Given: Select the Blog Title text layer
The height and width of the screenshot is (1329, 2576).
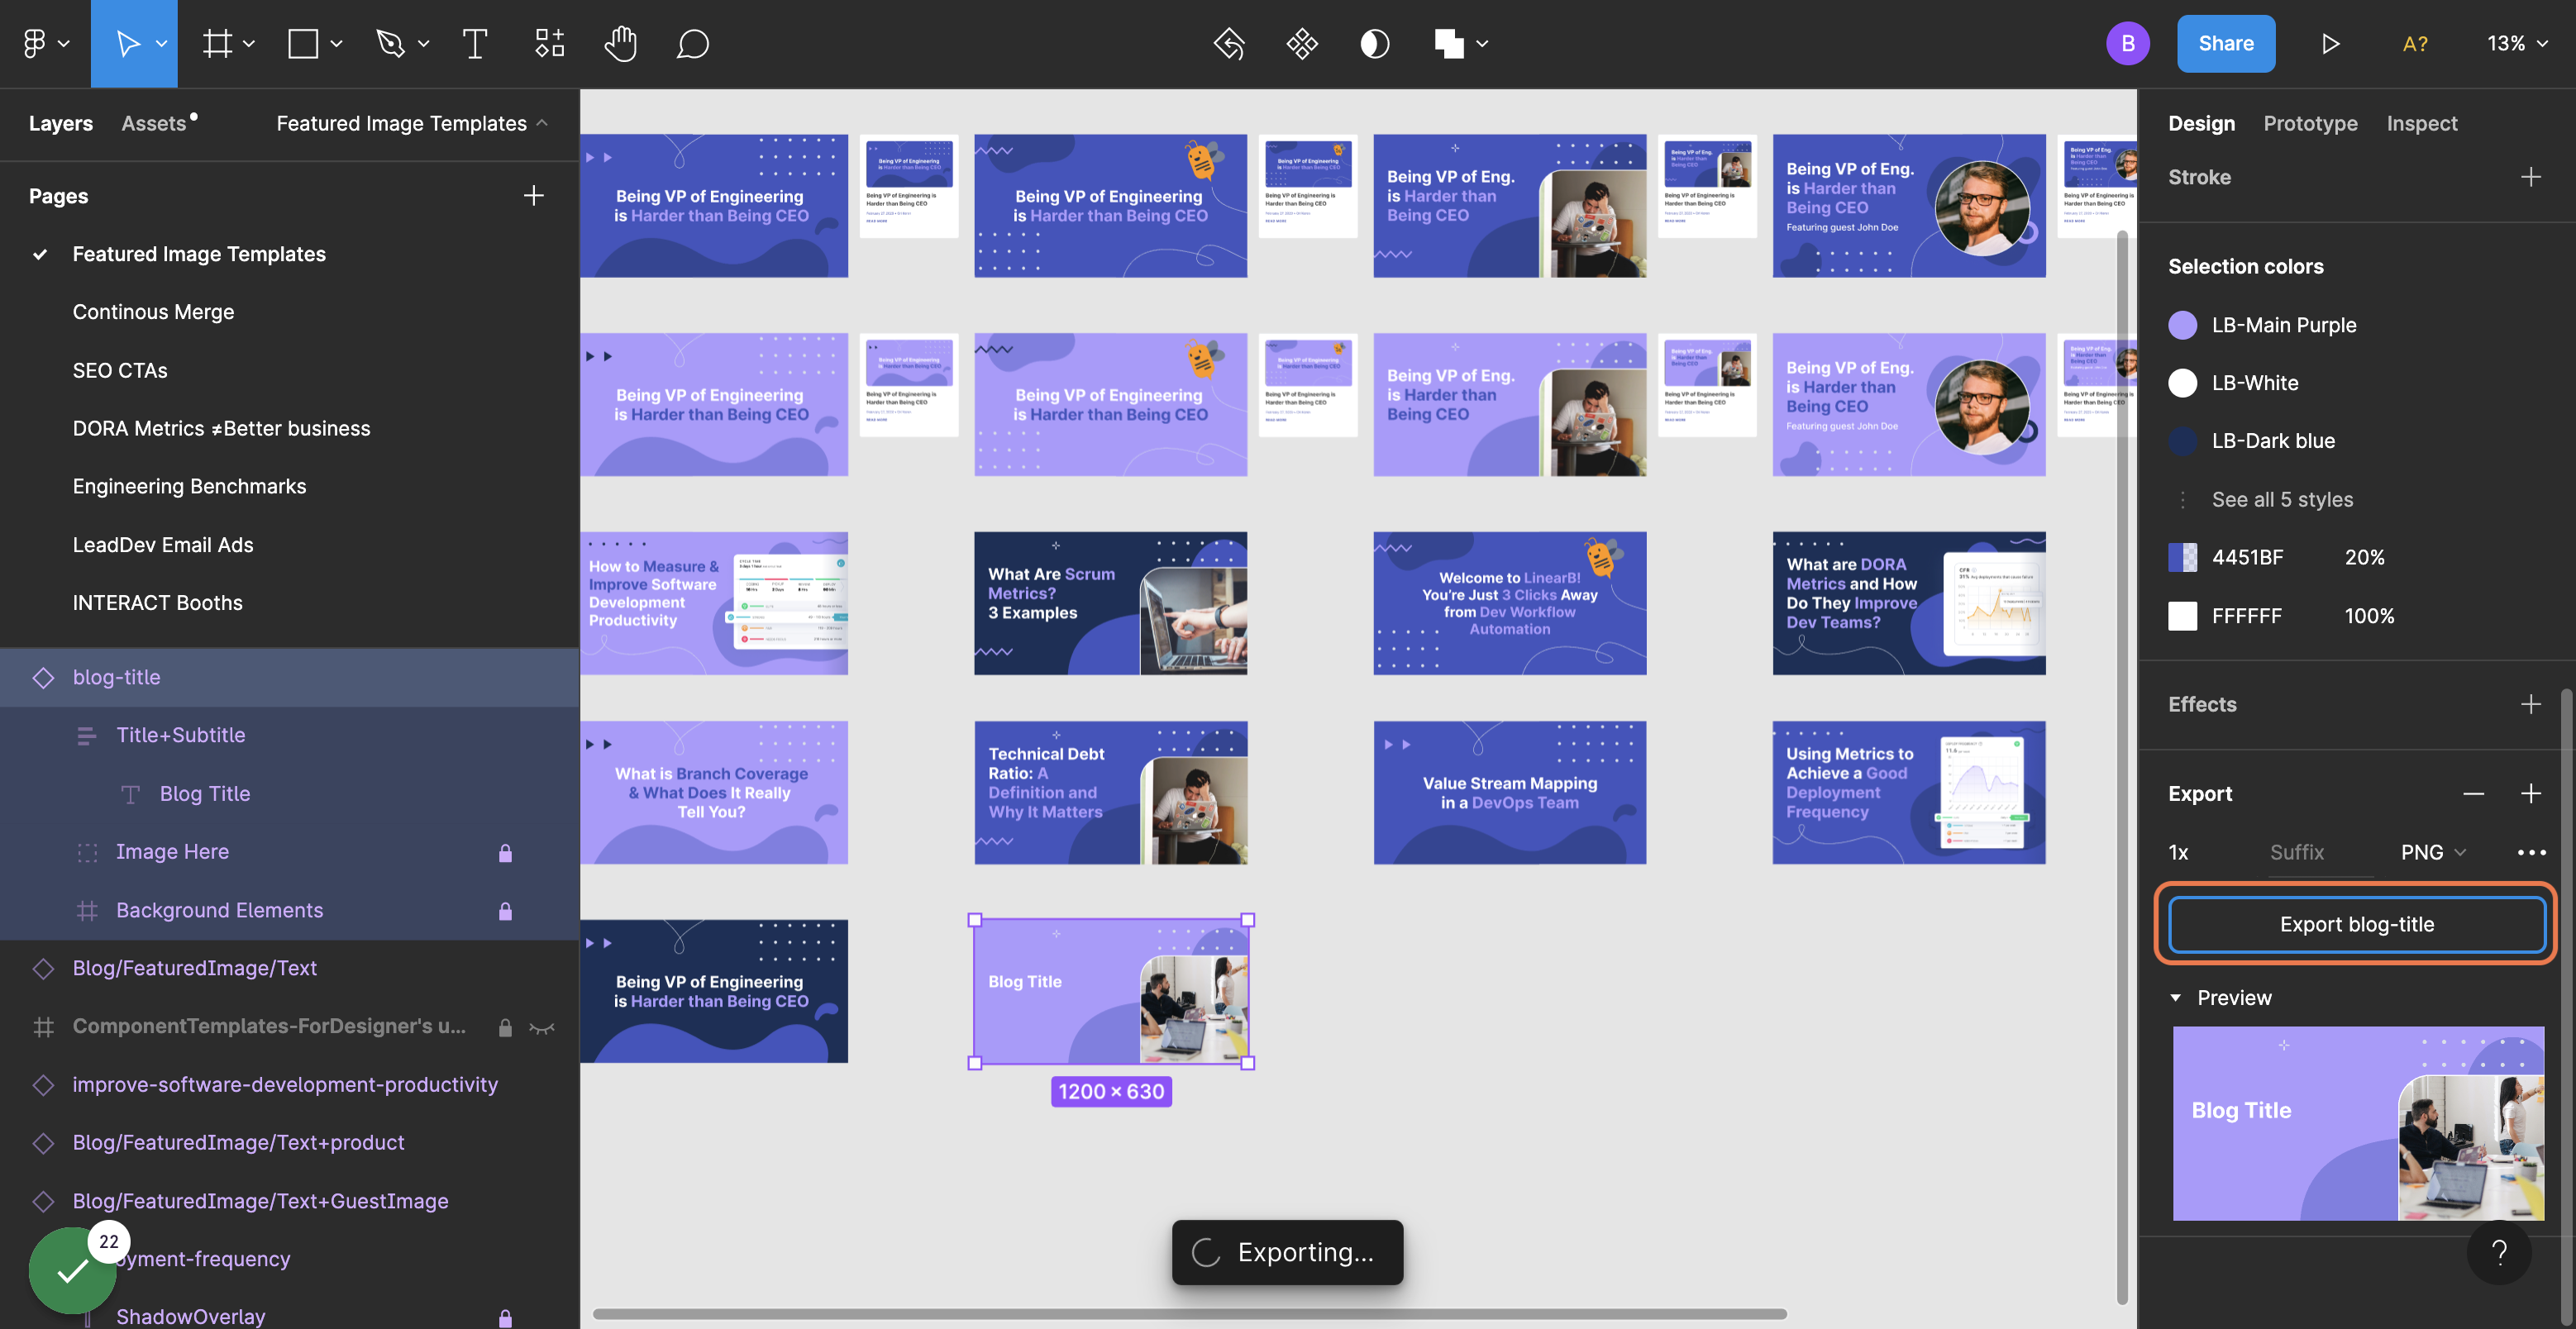Looking at the screenshot, I should pyautogui.click(x=205, y=794).
